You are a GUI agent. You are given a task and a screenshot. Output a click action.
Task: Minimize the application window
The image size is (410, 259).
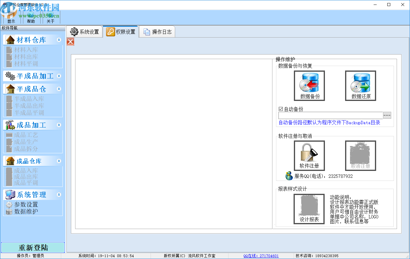[x=375, y=5]
